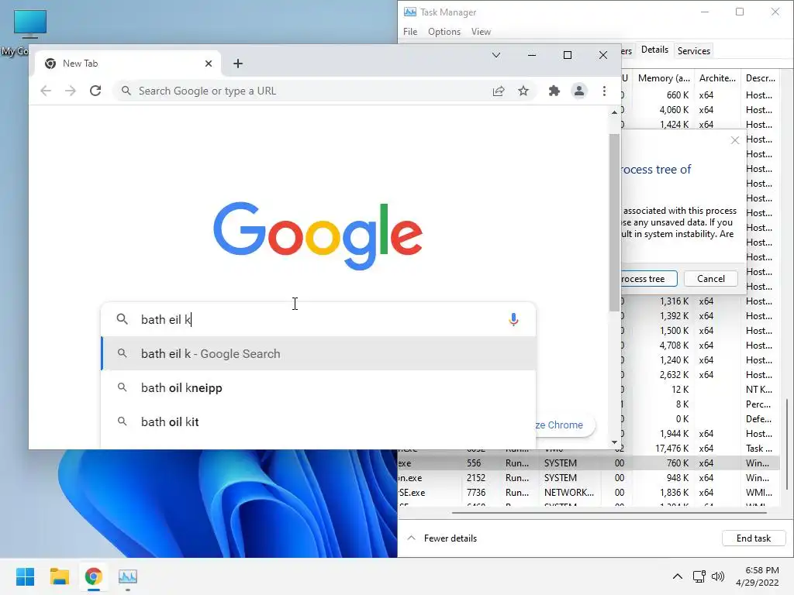Click the End task button
Image resolution: width=794 pixels, height=595 pixels.
[x=754, y=538]
